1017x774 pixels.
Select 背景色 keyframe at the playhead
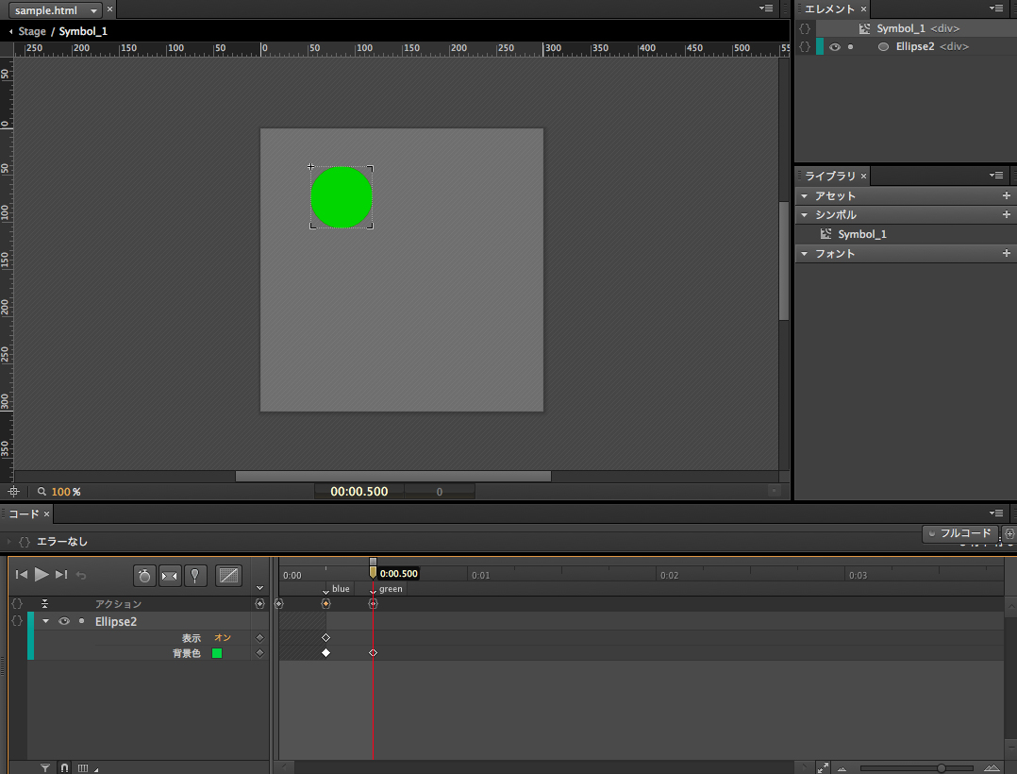[x=373, y=652]
